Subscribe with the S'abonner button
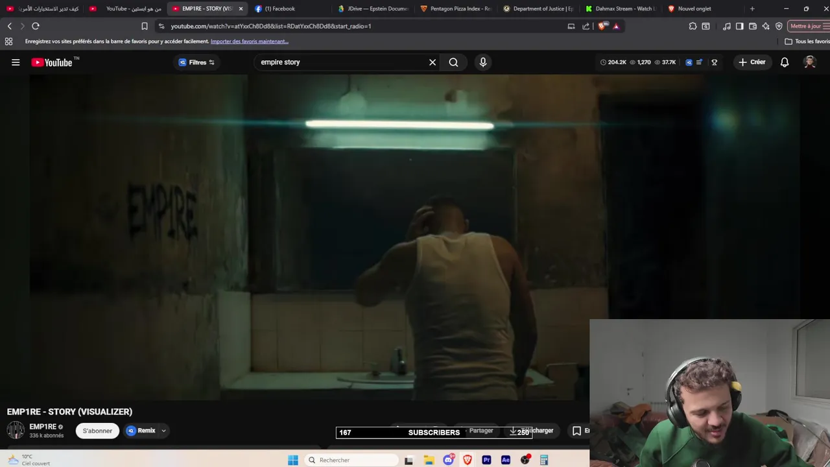 pos(97,431)
